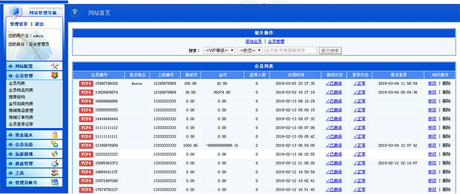Click the 添加会员 link
460x194 pixels.
point(253,41)
